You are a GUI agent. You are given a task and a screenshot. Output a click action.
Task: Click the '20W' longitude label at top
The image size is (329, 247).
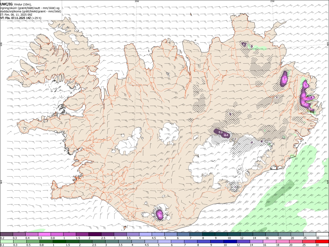(x=137, y=1)
